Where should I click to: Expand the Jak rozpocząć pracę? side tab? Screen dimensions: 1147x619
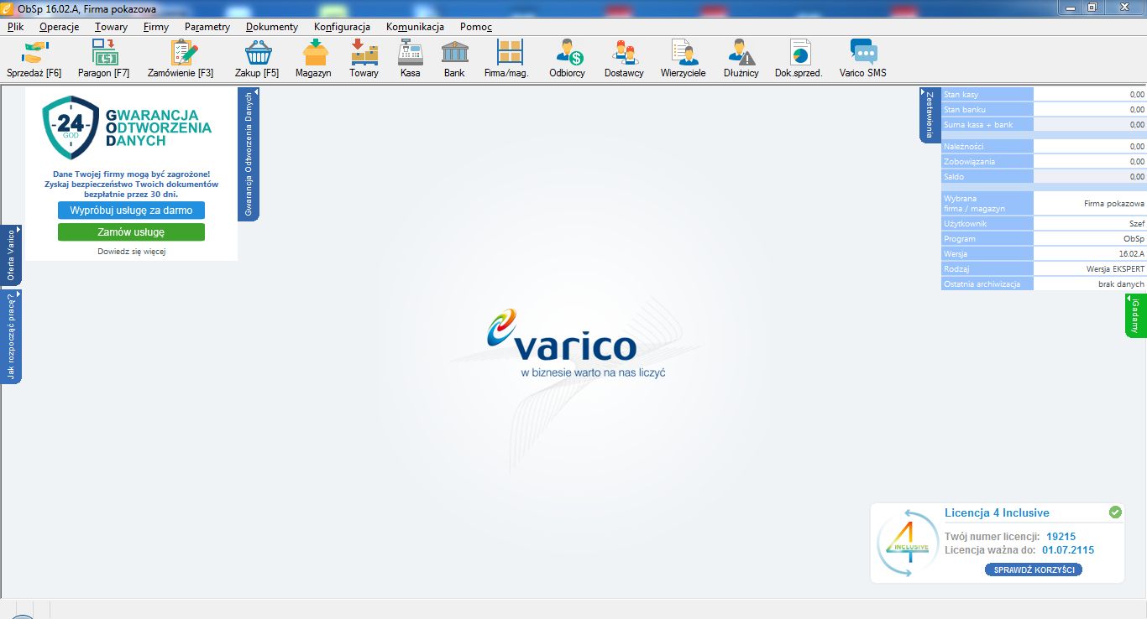11,336
